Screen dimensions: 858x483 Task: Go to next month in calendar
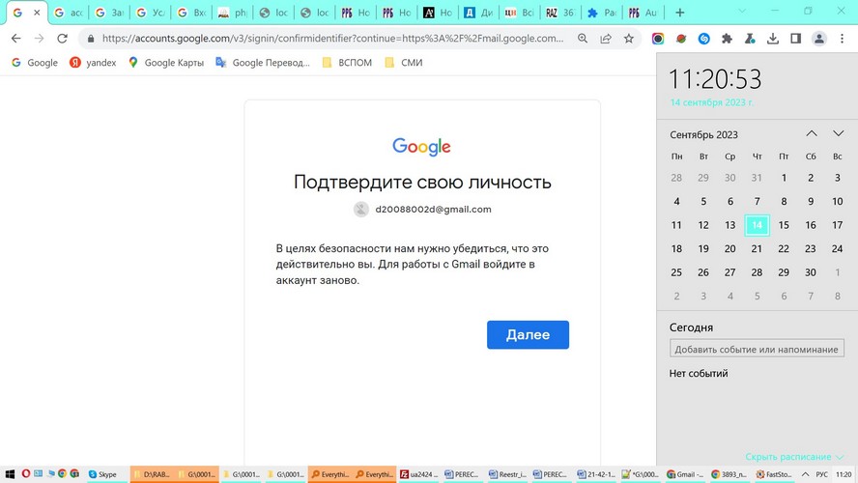tap(838, 134)
